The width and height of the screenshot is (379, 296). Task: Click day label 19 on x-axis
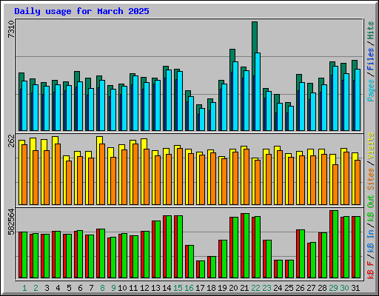point(222,288)
